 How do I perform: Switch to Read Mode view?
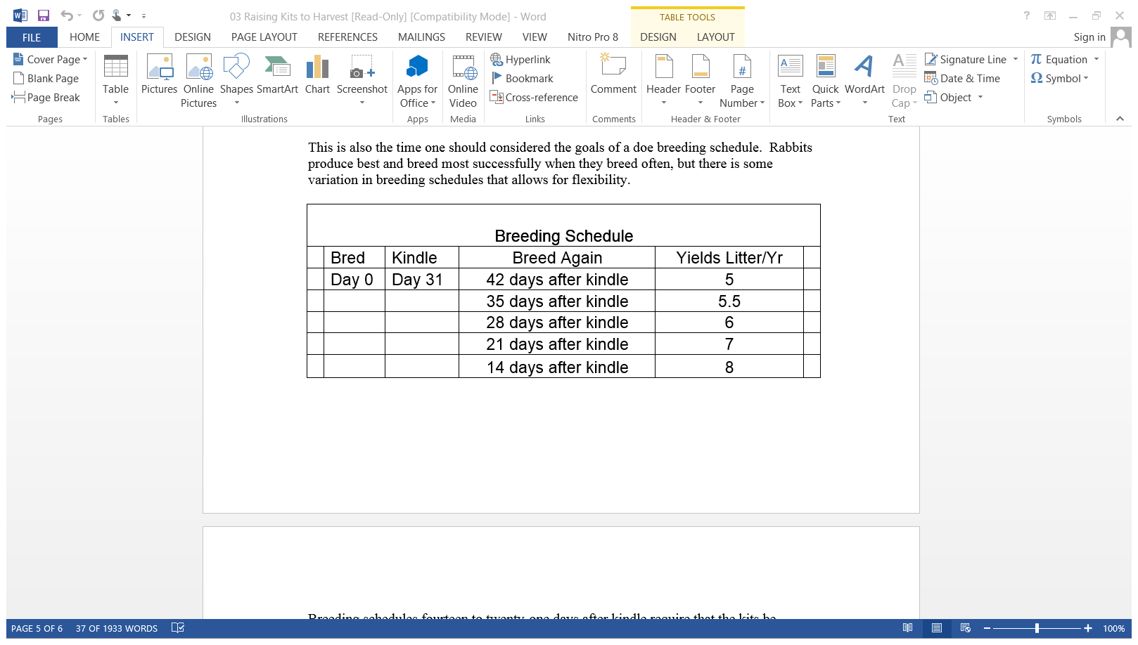point(907,628)
